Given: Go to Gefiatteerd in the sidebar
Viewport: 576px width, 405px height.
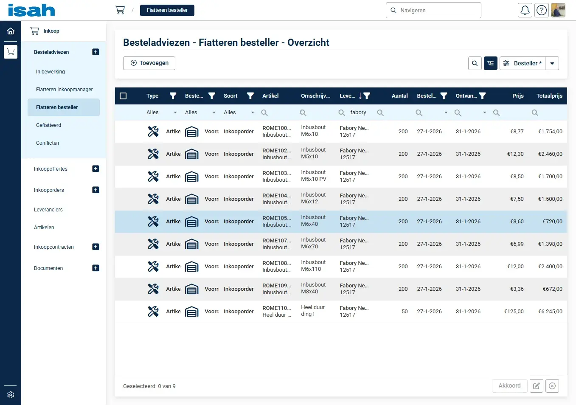Looking at the screenshot, I should [48, 125].
